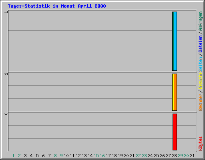Screen dimensions: 205x160
Task: Click day label 28 on the x-axis
Action: tap(174, 156)
